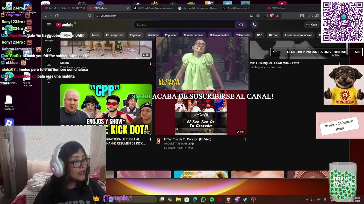Open Microsoft Edge from taskbar
The image size is (364, 204).
tap(195, 199)
